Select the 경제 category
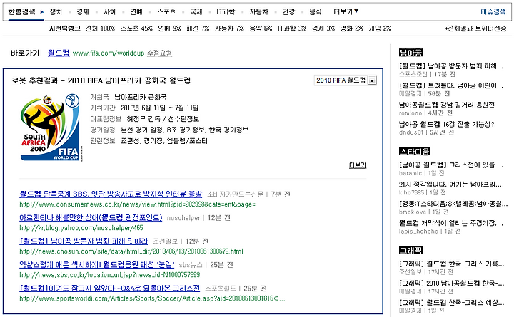Image resolution: width=514 pixels, height=317 pixels. pos(83,12)
